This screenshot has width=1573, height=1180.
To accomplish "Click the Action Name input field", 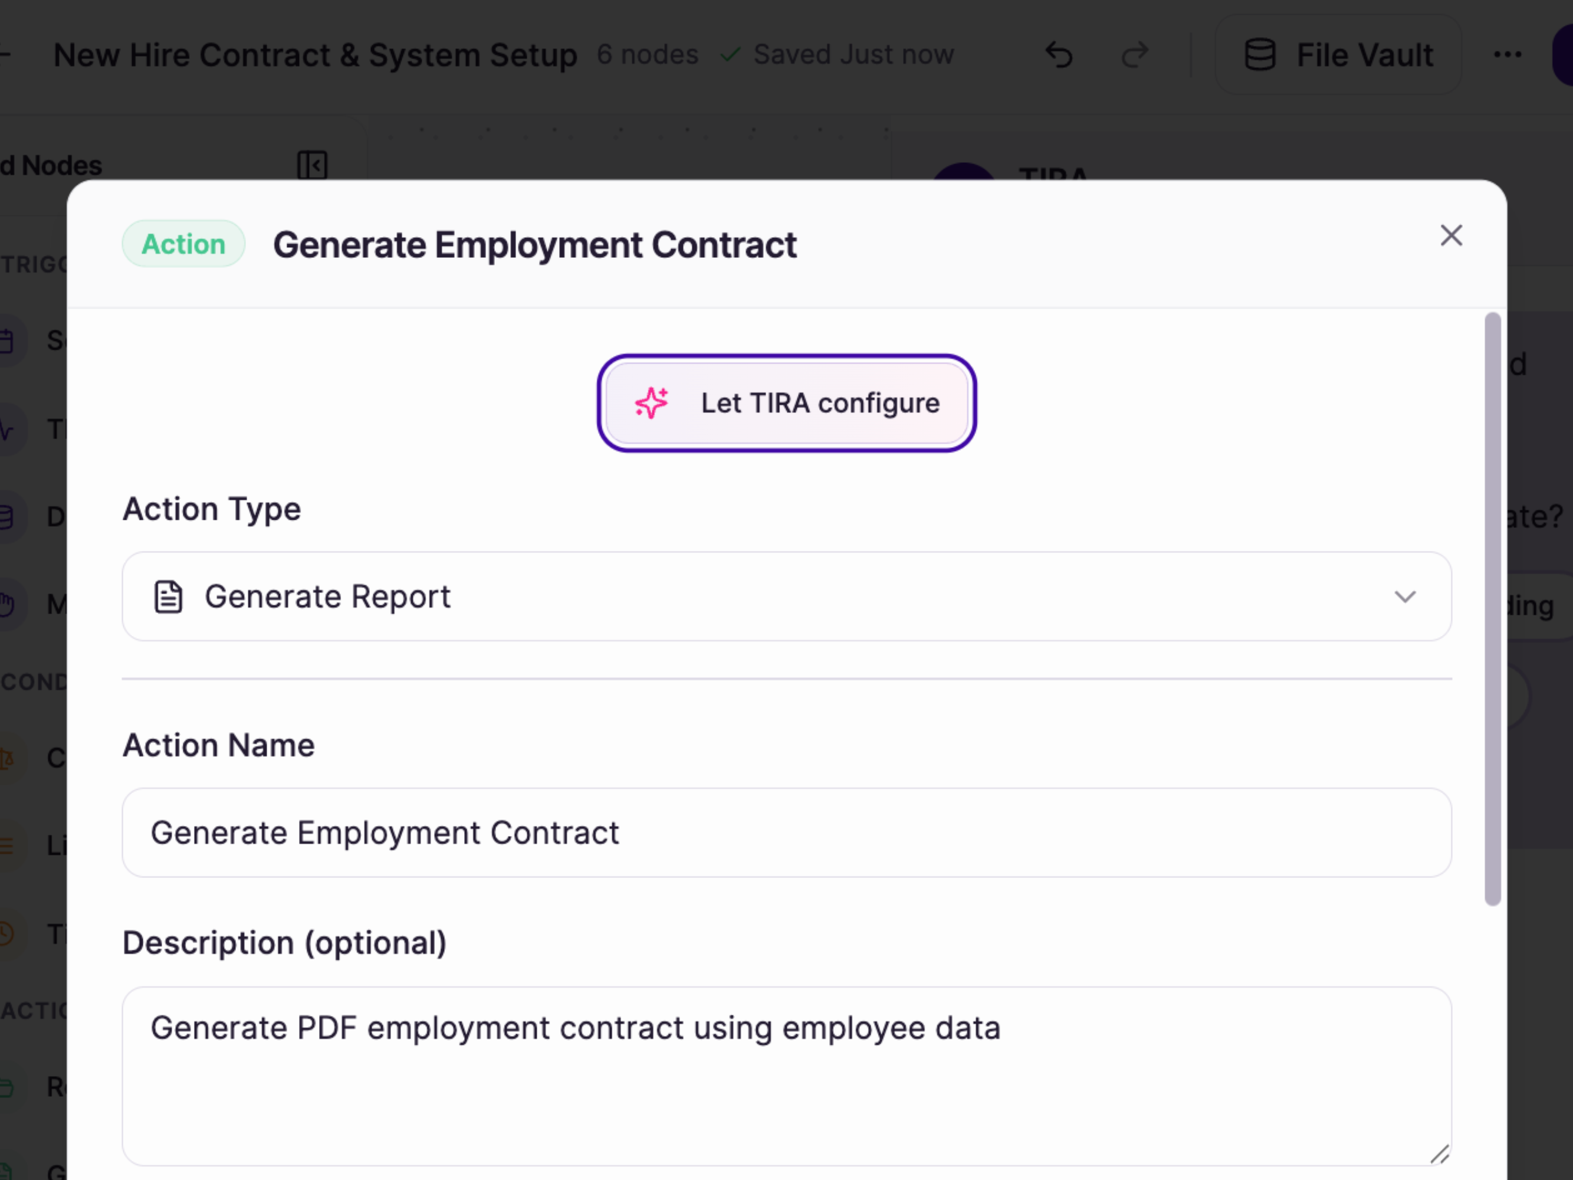I will (x=787, y=832).
